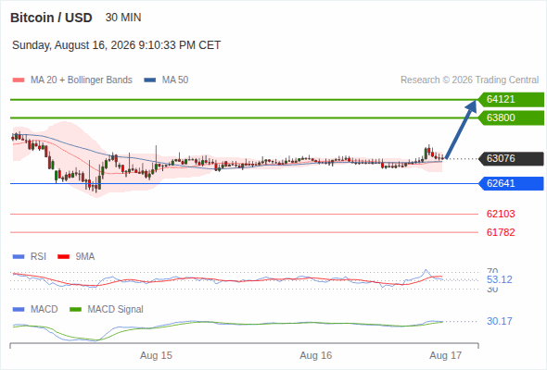The image size is (547, 370).
Task: Click the Aug 17 date axis label
Action: coord(446,355)
